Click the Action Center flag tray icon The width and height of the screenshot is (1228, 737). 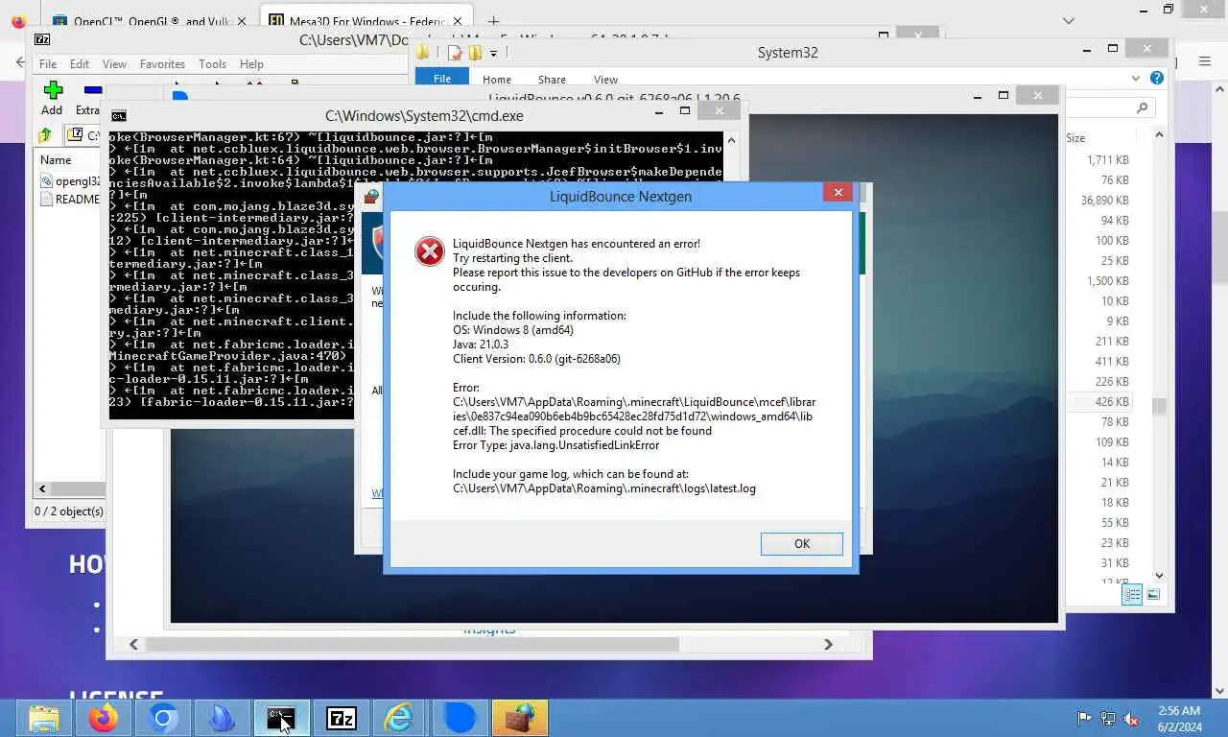point(1084,718)
